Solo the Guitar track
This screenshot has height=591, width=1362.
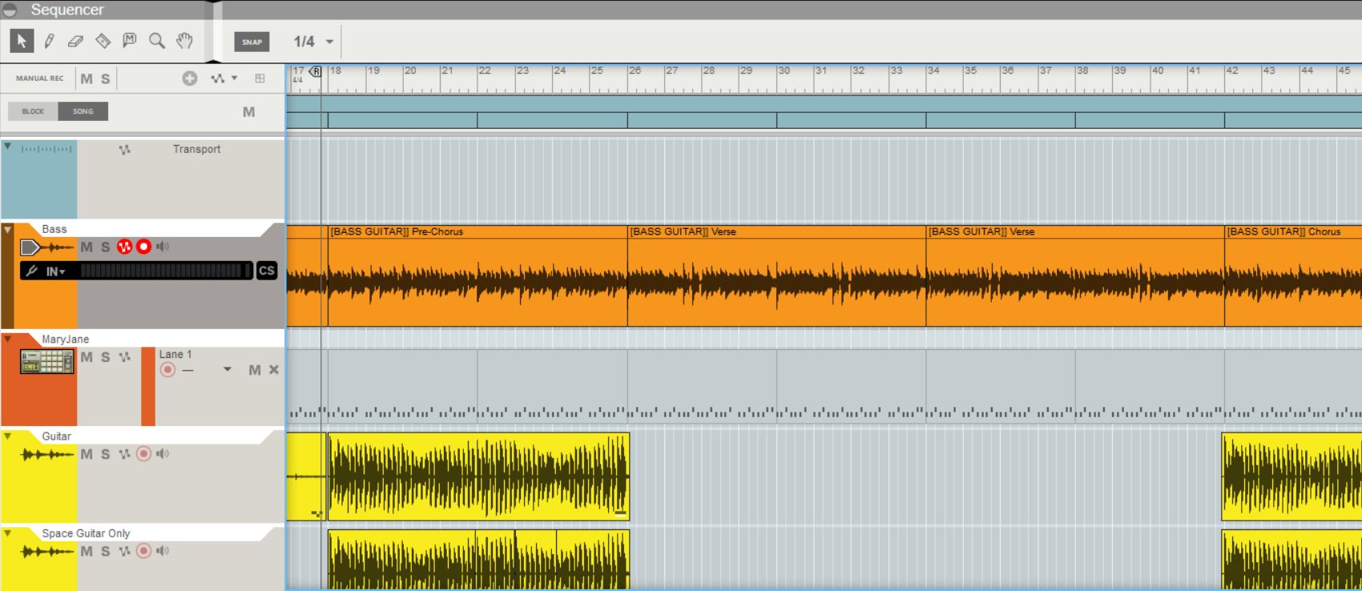point(106,454)
